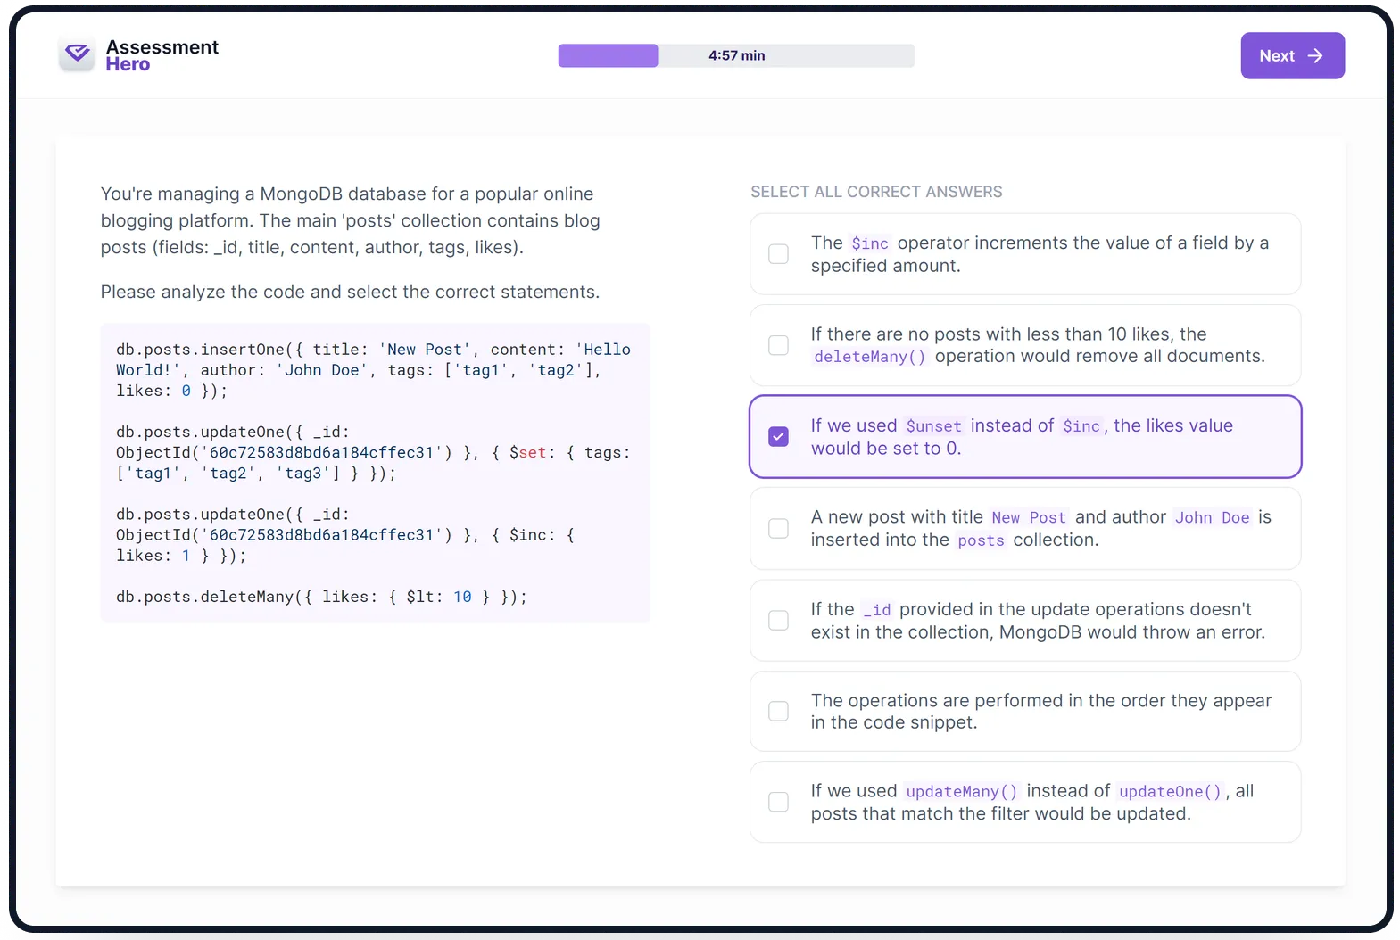Screen dimensions: 1400x940
Task: Click the Assessment Hero logo icon
Action: [78, 54]
